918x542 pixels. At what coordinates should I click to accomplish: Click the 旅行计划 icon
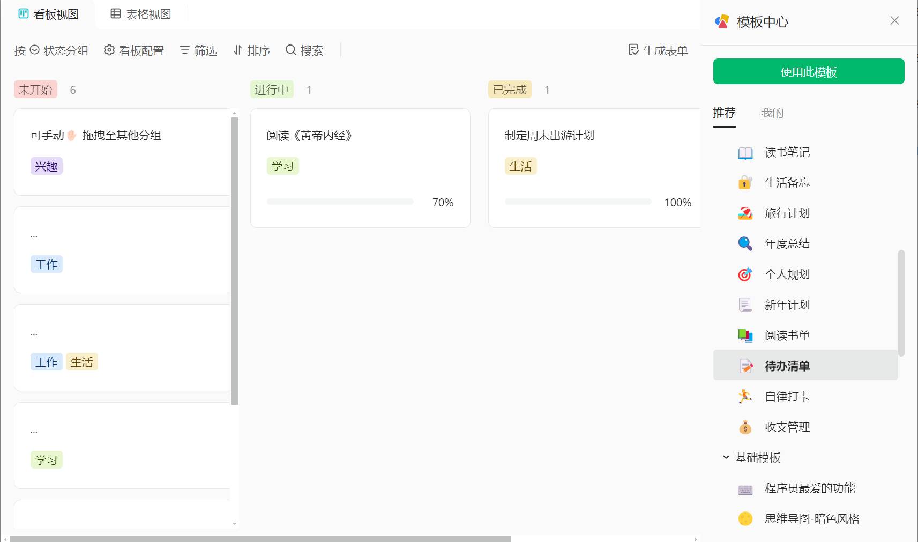coord(745,213)
